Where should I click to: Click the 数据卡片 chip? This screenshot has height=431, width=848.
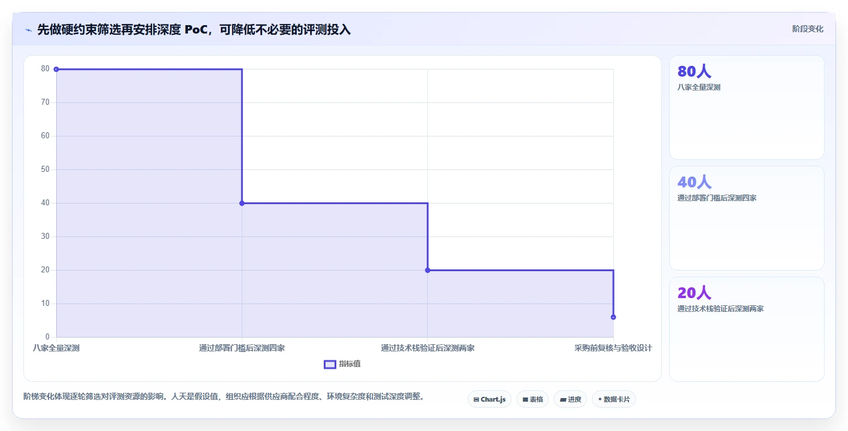point(614,399)
